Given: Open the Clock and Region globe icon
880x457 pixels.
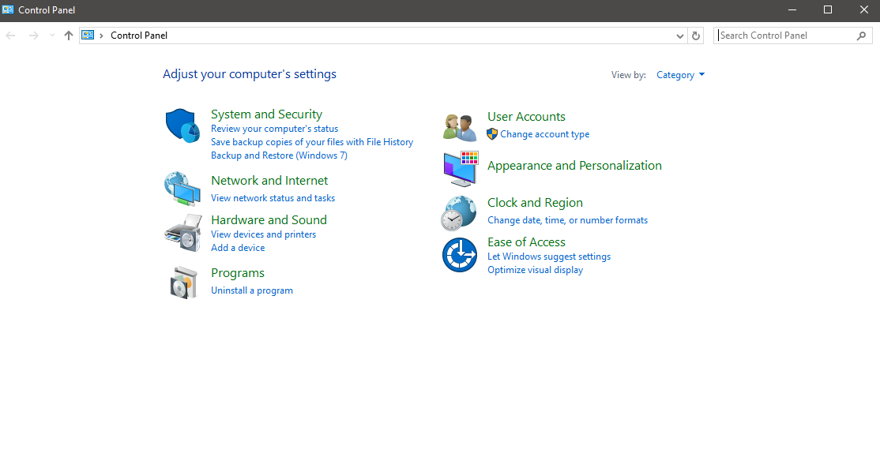Looking at the screenshot, I should (458, 213).
